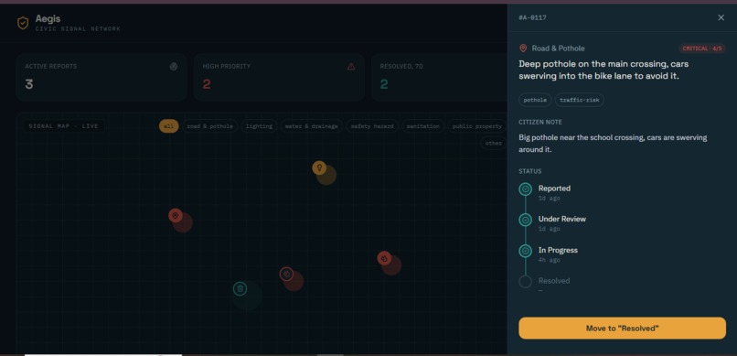Click the pothole tag chip
Screen dimensions: 737x356
[535, 100]
